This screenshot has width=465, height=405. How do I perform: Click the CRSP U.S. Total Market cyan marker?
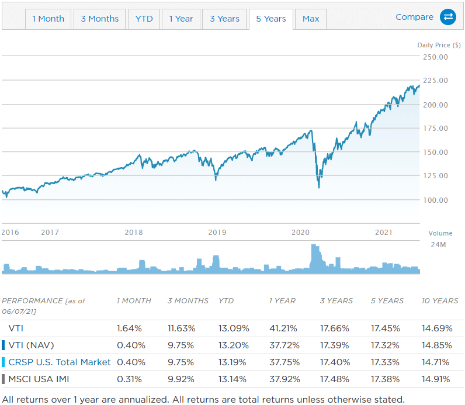click(4, 362)
